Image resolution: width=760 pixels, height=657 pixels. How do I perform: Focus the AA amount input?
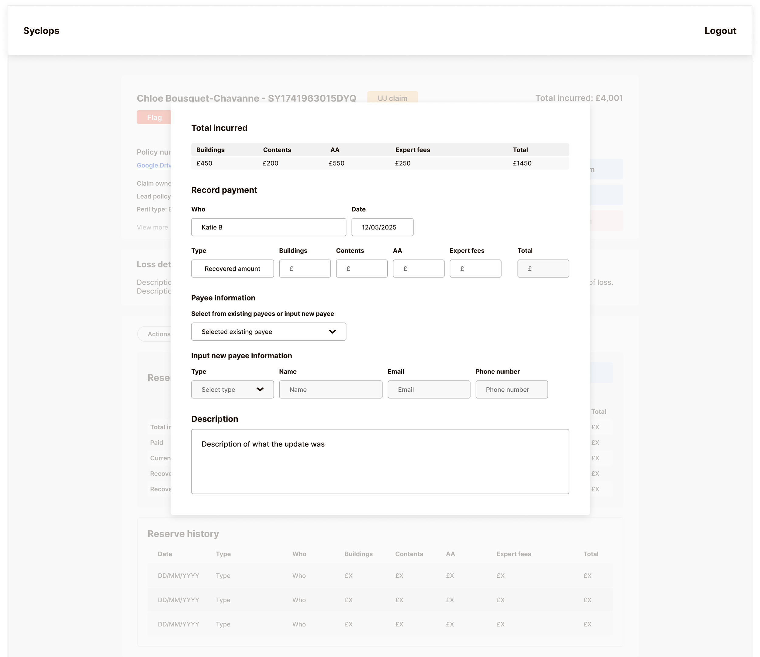(x=418, y=268)
